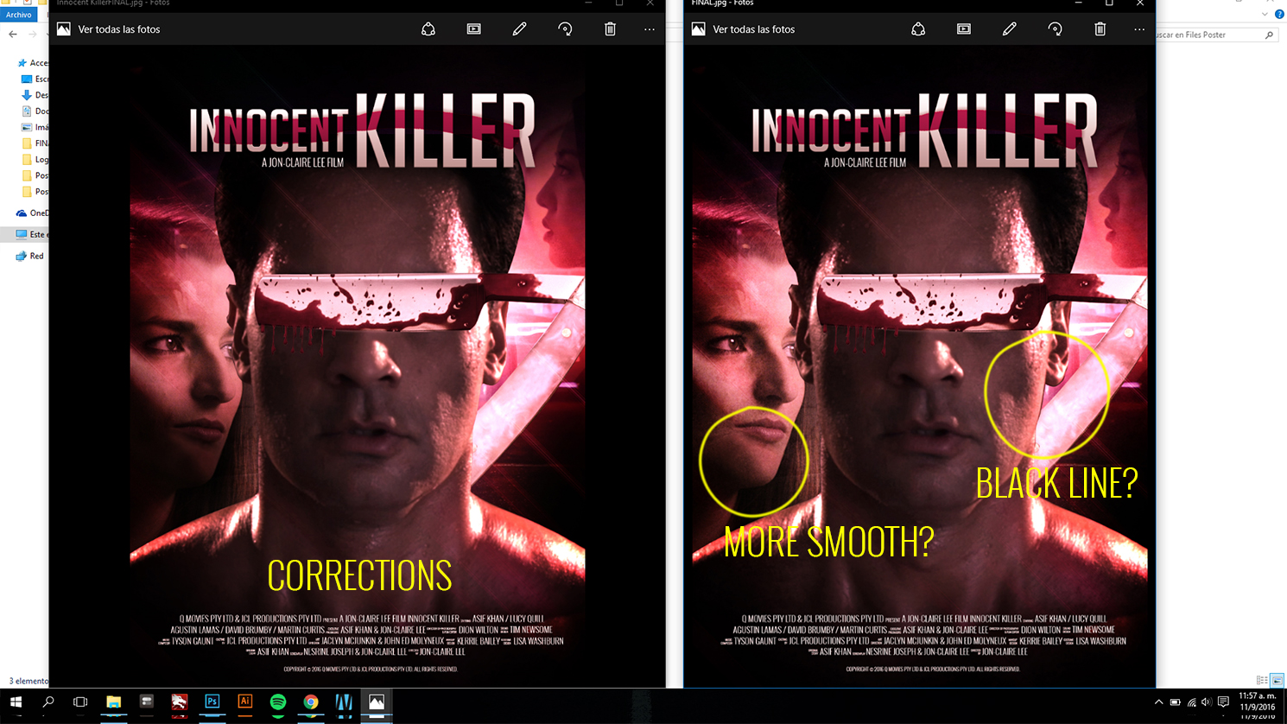
Task: Click the trash icon in right FINAL.jpg window
Action: coord(1100,29)
